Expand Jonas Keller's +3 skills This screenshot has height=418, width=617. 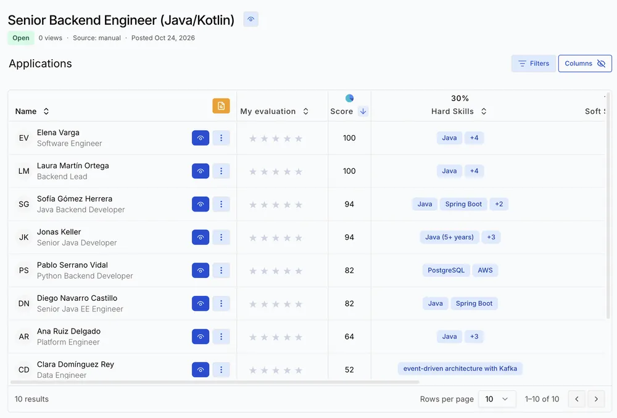[x=491, y=237]
